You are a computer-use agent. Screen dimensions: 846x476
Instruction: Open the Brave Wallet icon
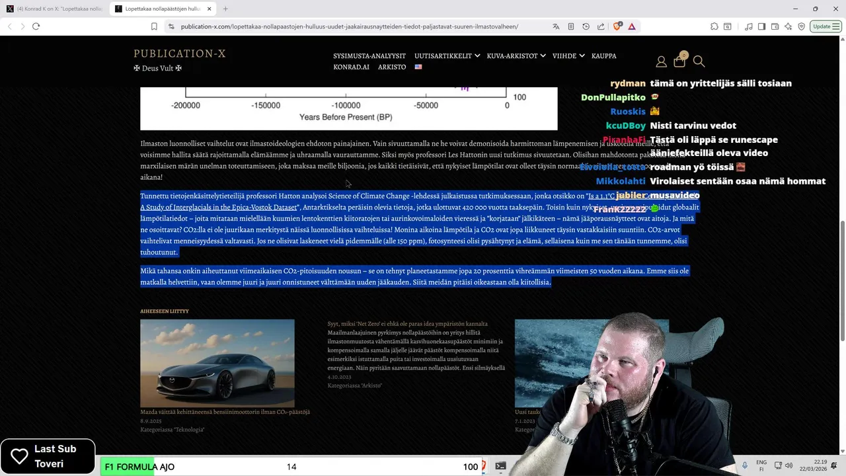(775, 26)
